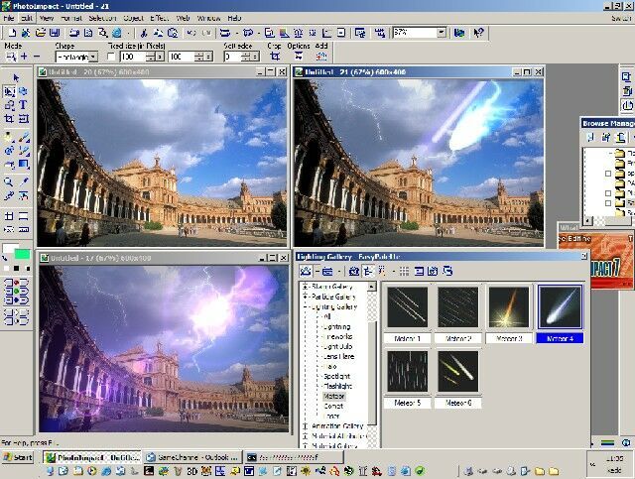
Task: Select the Lightning category in gallery tree
Action: coord(336,327)
